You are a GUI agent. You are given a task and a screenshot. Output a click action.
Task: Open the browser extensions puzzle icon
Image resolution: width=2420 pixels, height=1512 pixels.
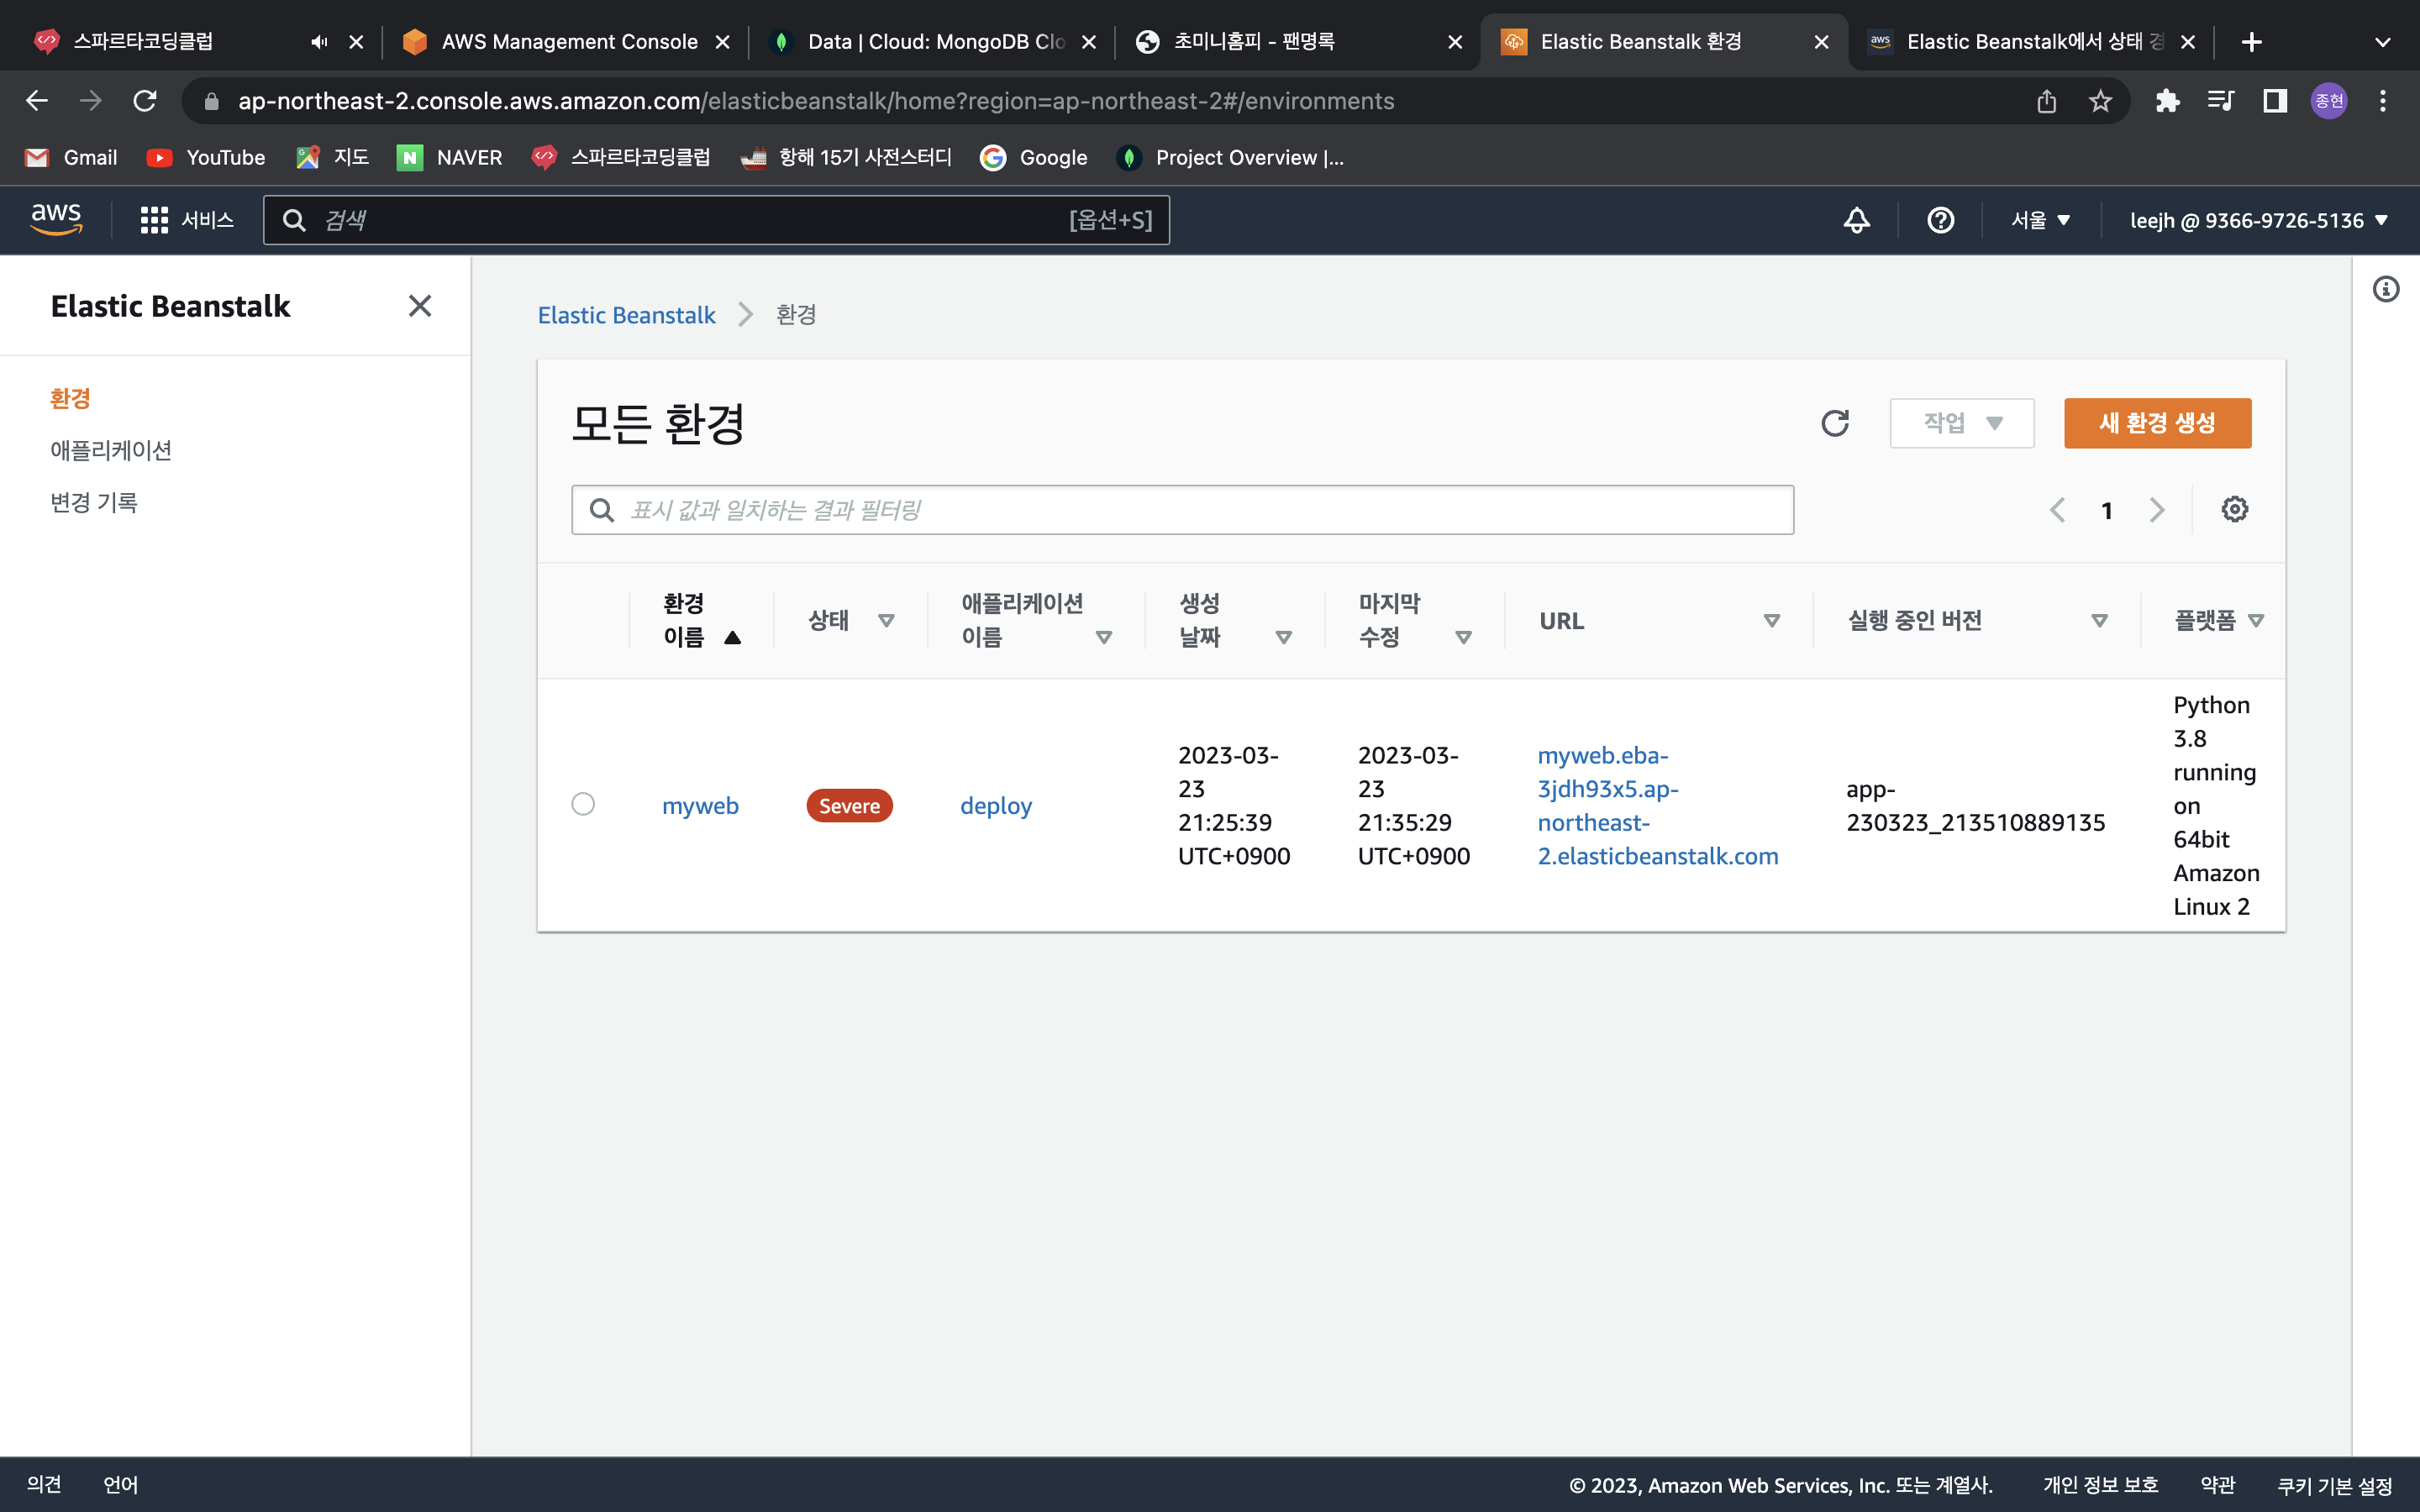pyautogui.click(x=2167, y=101)
